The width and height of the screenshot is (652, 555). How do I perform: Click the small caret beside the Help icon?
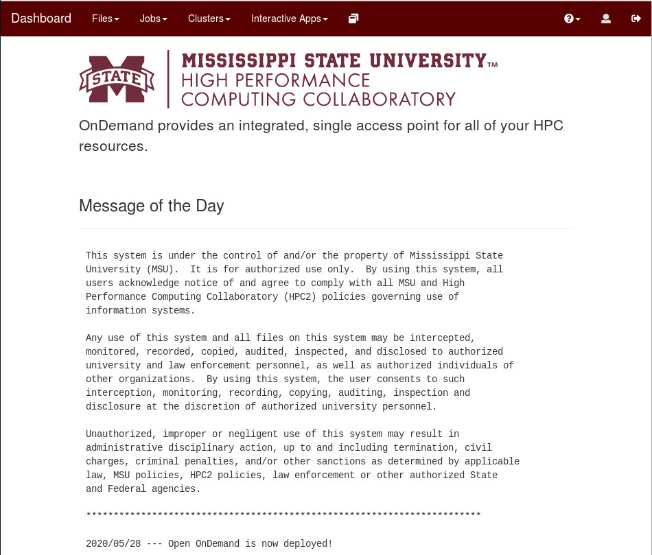coord(579,19)
